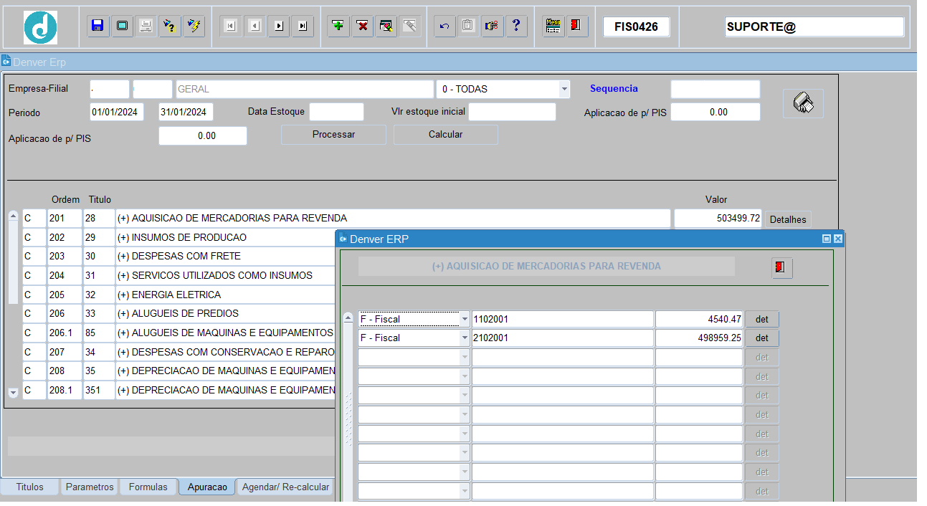Click amount 4540.47 in popup
This screenshot has width=927, height=506.
coord(699,319)
